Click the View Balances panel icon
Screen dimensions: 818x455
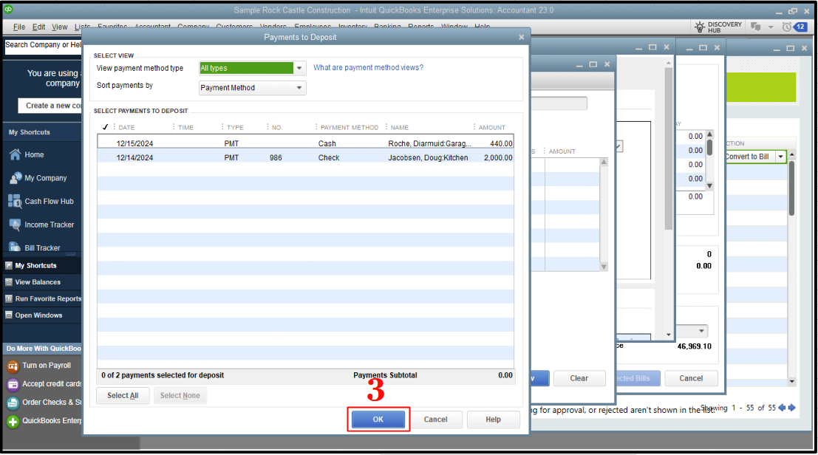pos(8,282)
